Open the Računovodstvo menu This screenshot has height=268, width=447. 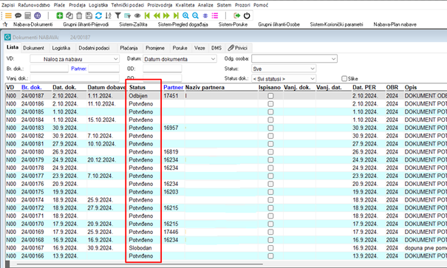coord(34,5)
